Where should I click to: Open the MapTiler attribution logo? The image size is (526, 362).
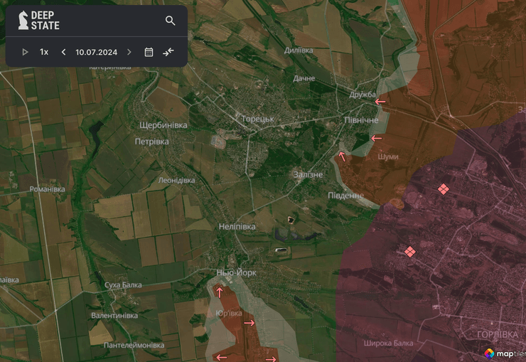[x=504, y=353]
